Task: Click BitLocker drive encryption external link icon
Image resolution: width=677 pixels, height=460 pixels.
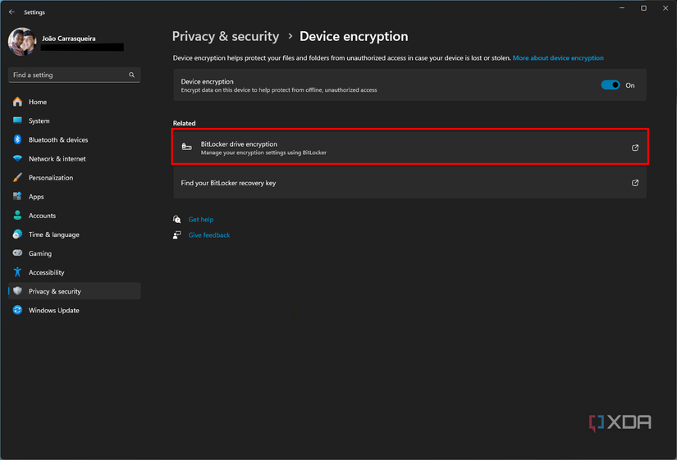Action: tap(634, 148)
